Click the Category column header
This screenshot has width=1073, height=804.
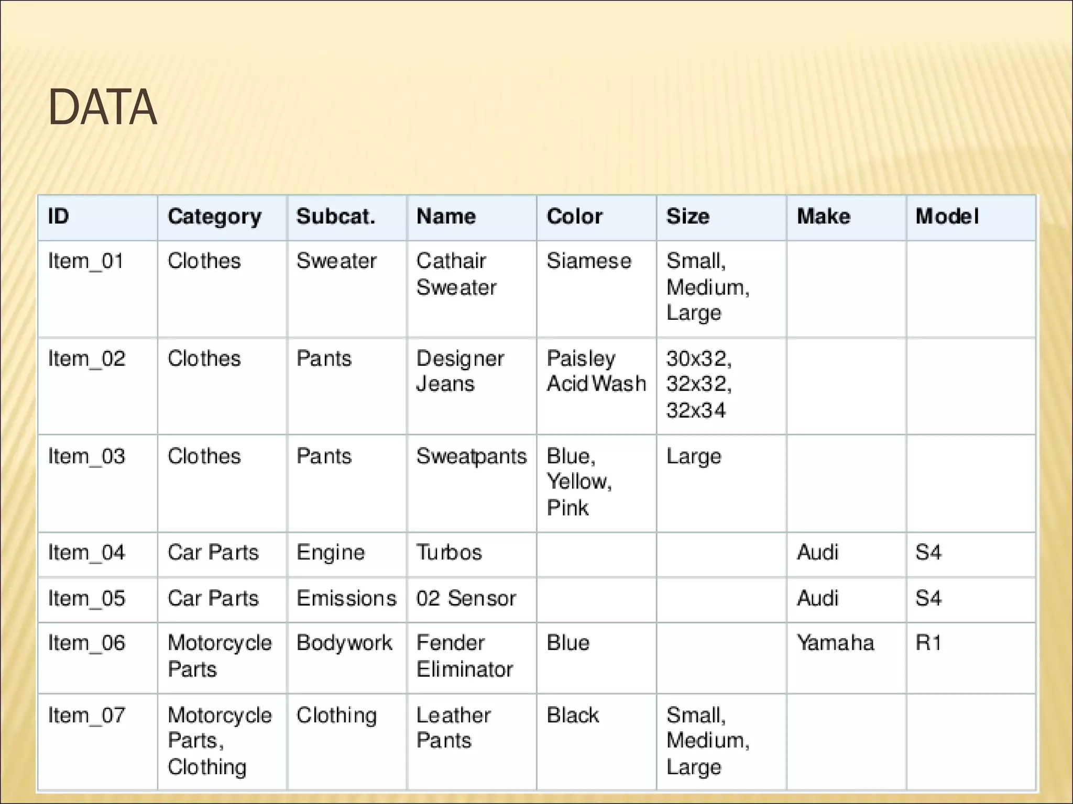[214, 217]
